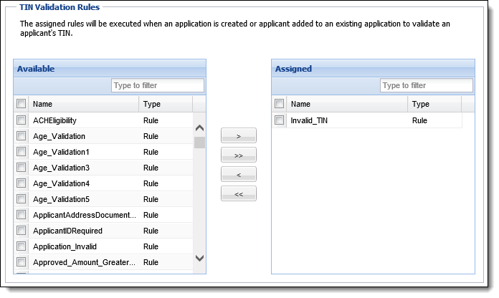Assign all rules with the >> button
Image resolution: width=499 pixels, height=298 pixels.
tap(238, 155)
